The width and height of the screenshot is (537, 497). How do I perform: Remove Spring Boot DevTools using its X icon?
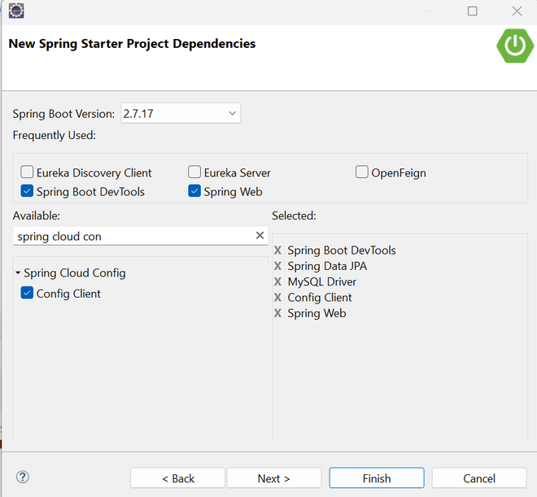(278, 251)
